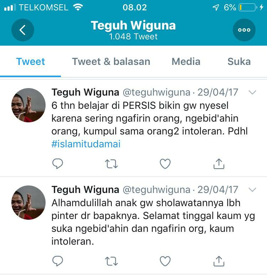Switch to the Tweet & balasan tab
The width and height of the screenshot is (267, 275).
pyautogui.click(x=111, y=62)
